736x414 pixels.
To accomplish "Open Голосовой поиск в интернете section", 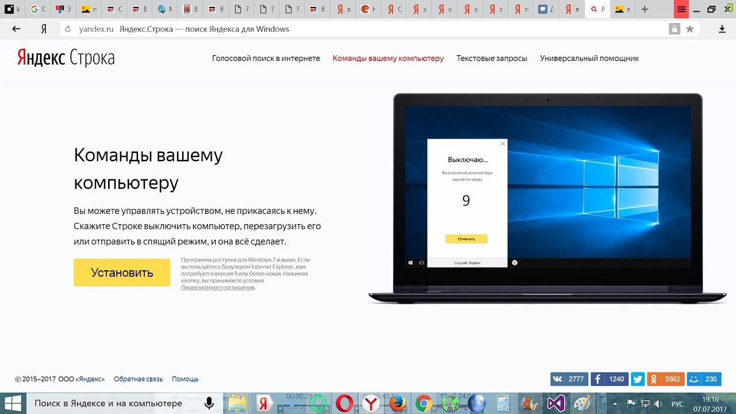I will 266,58.
